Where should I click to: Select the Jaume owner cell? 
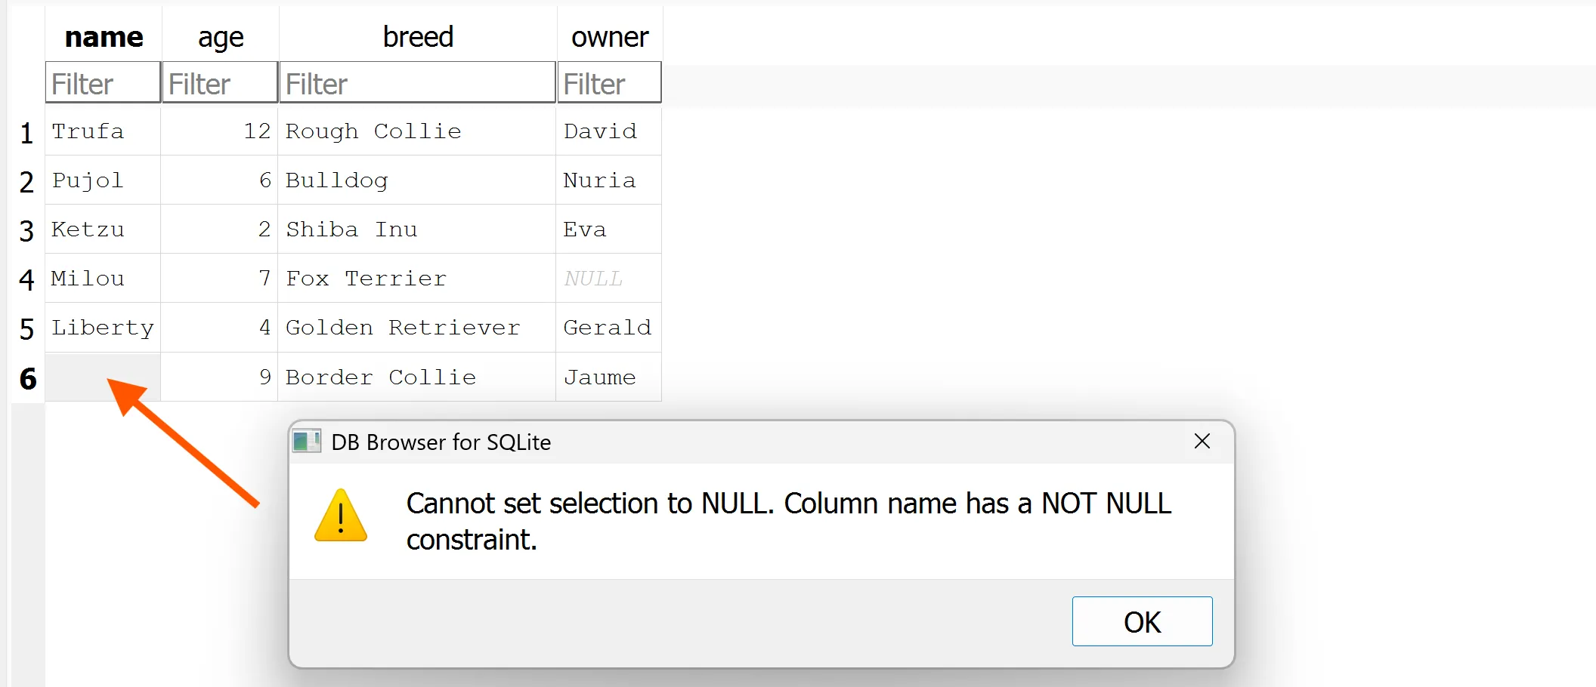pyautogui.click(x=608, y=377)
